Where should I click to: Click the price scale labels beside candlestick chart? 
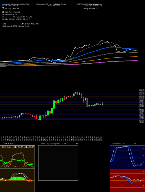[x=142, y=106]
